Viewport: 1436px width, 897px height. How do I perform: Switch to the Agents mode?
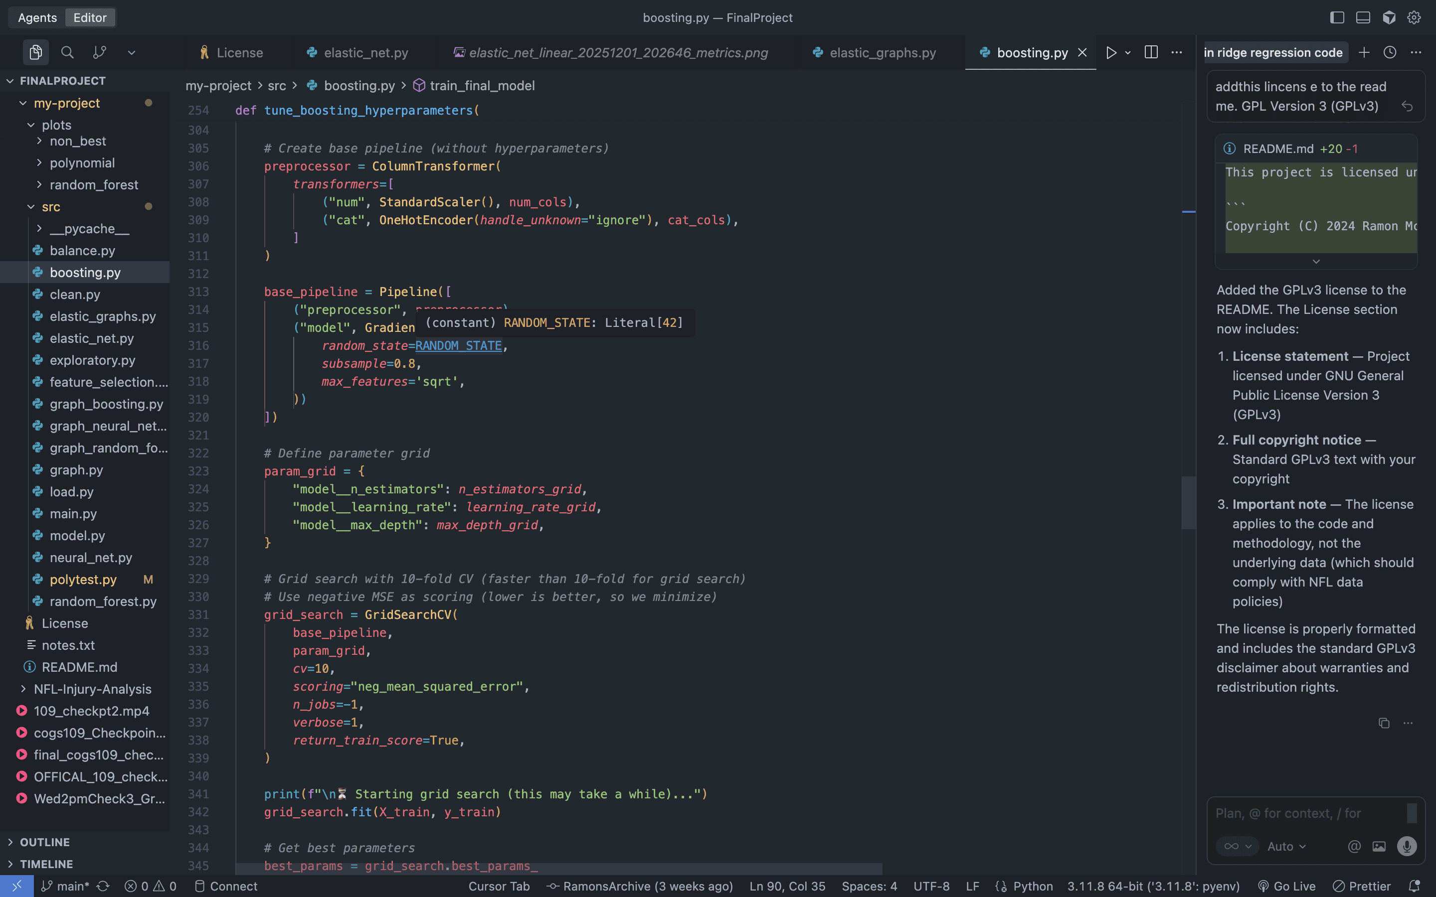37,18
